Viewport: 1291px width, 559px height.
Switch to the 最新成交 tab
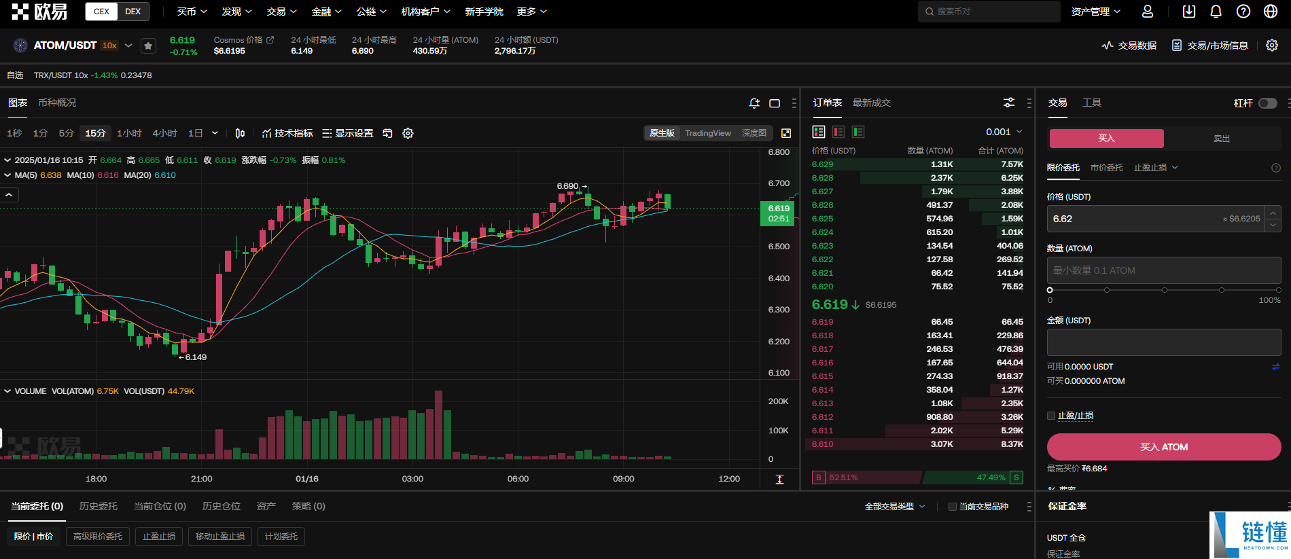coord(871,103)
